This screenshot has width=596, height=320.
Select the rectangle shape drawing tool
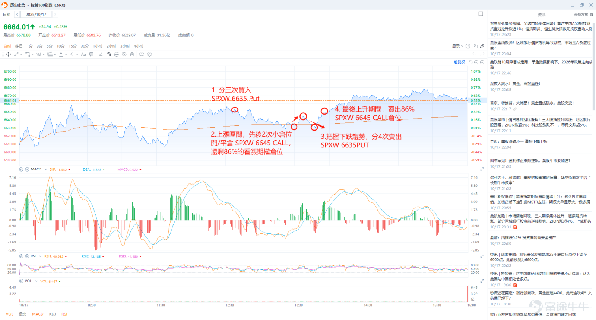point(28,54)
